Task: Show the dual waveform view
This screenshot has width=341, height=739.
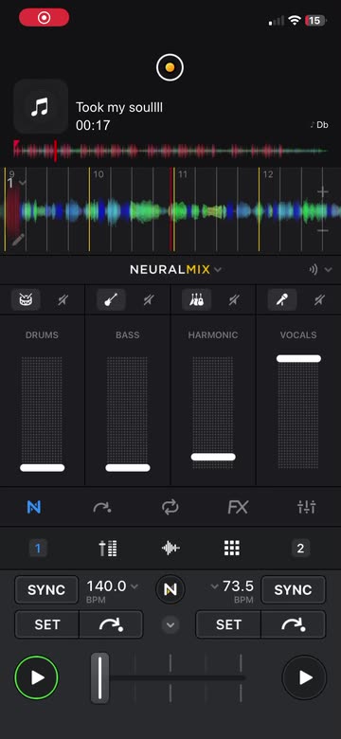Action: 170,549
